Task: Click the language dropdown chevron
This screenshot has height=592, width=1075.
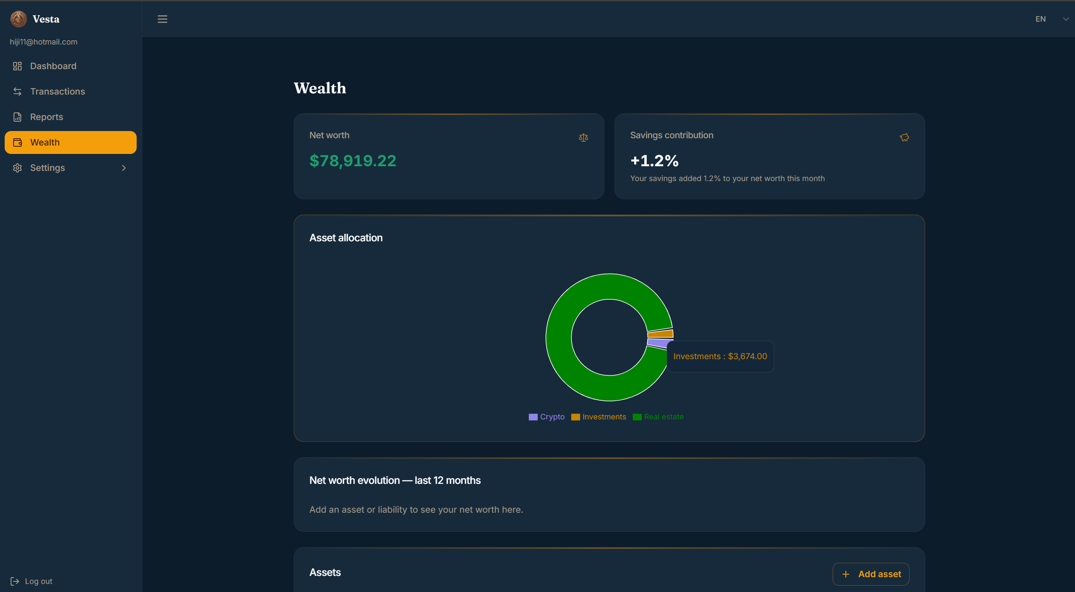Action: pyautogui.click(x=1066, y=19)
